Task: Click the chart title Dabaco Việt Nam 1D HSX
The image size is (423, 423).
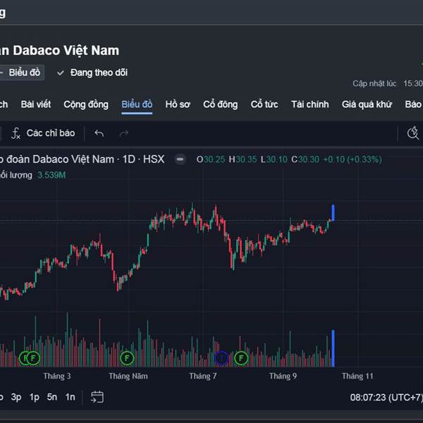Action: coord(82,159)
